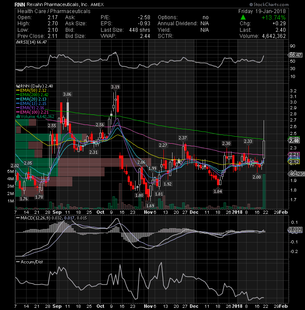The width and height of the screenshot is (305, 310).
Task: Click the Rexahn Pharmaceuticals, Inc. company name
Action: (x=58, y=4)
